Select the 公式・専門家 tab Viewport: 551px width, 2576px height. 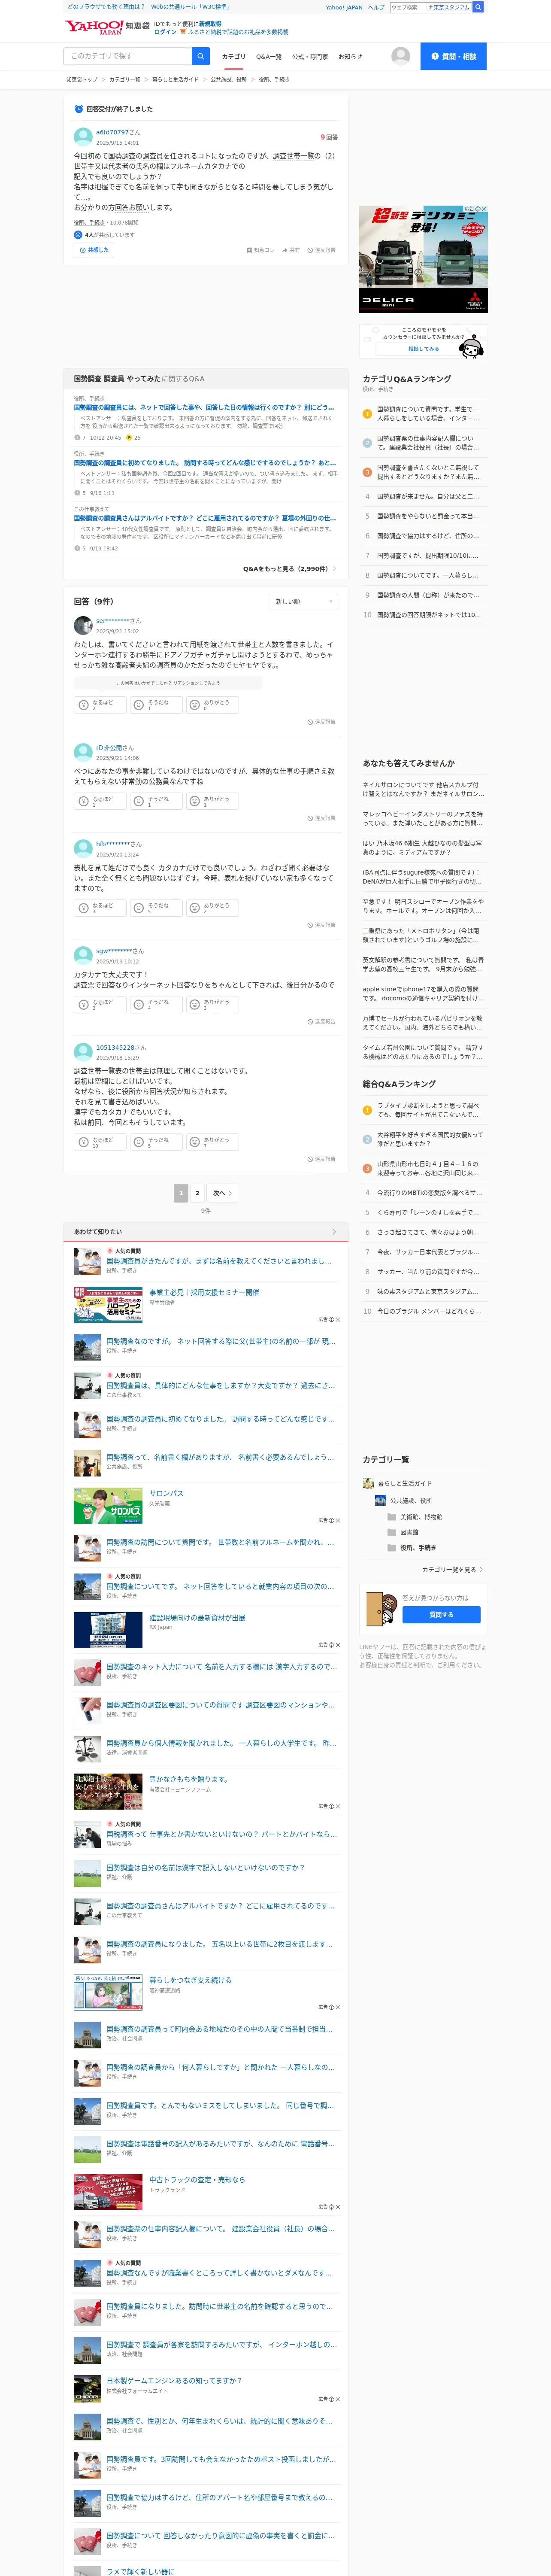tap(310, 57)
